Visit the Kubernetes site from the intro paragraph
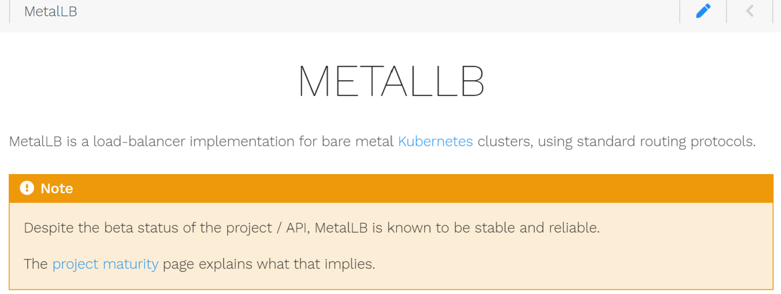This screenshot has height=294, width=781. [435, 142]
